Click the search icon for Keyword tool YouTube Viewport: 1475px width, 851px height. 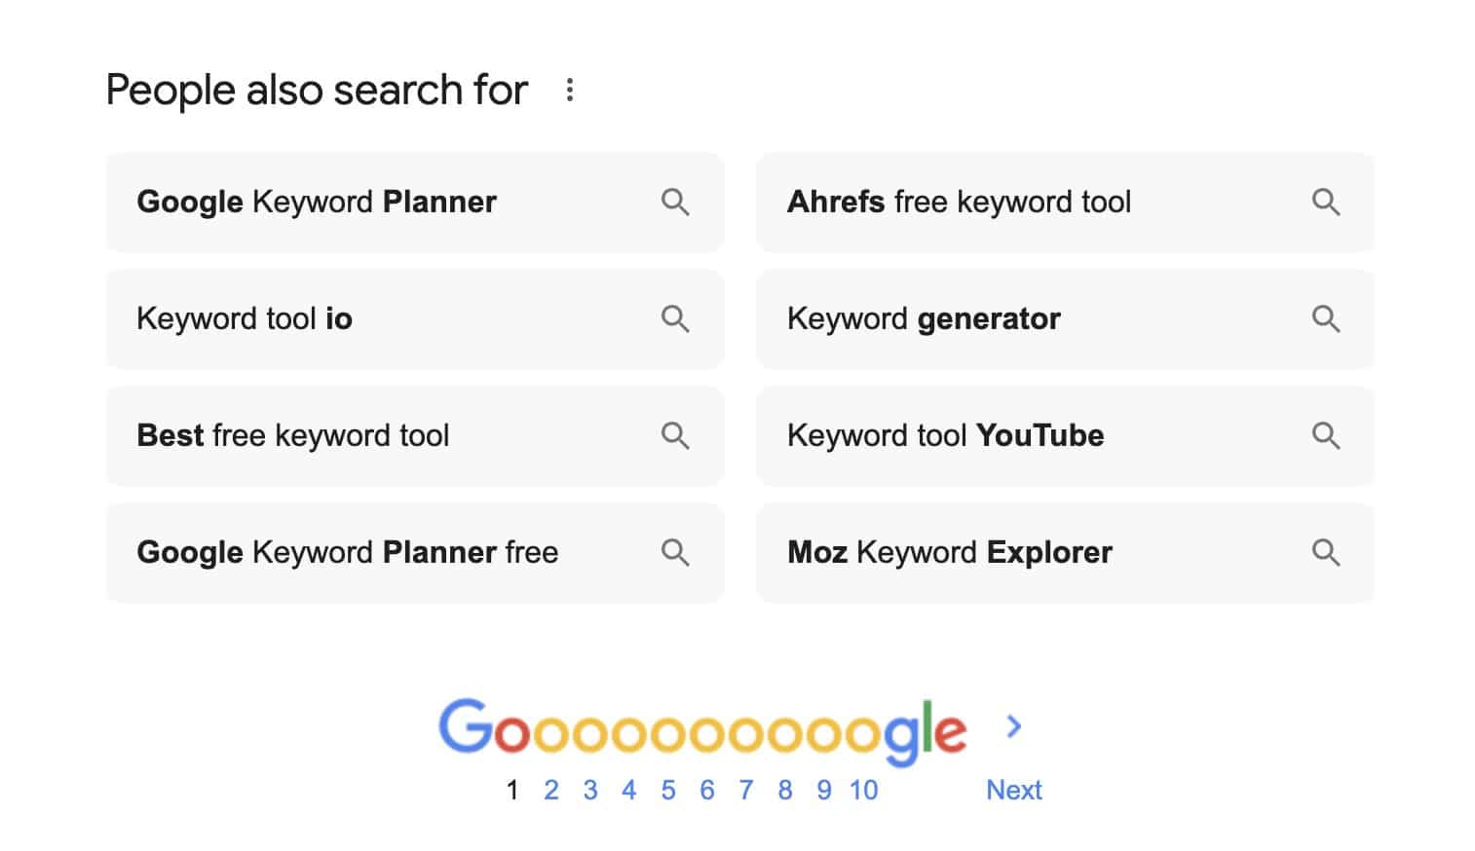(1327, 436)
